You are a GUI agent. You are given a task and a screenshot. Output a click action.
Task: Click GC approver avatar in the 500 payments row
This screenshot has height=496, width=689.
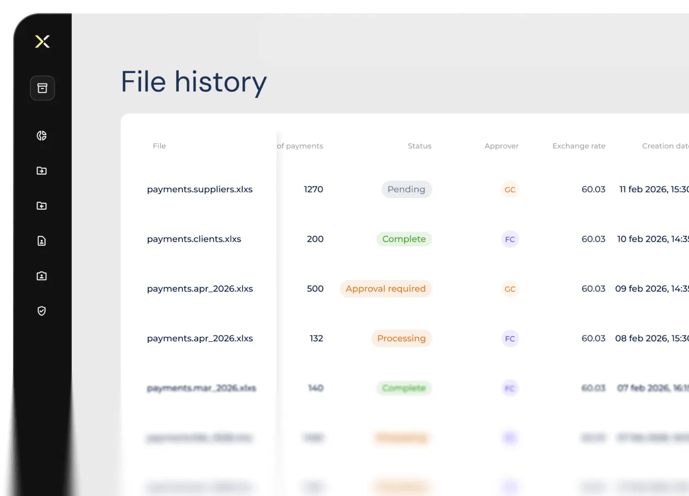tap(510, 289)
